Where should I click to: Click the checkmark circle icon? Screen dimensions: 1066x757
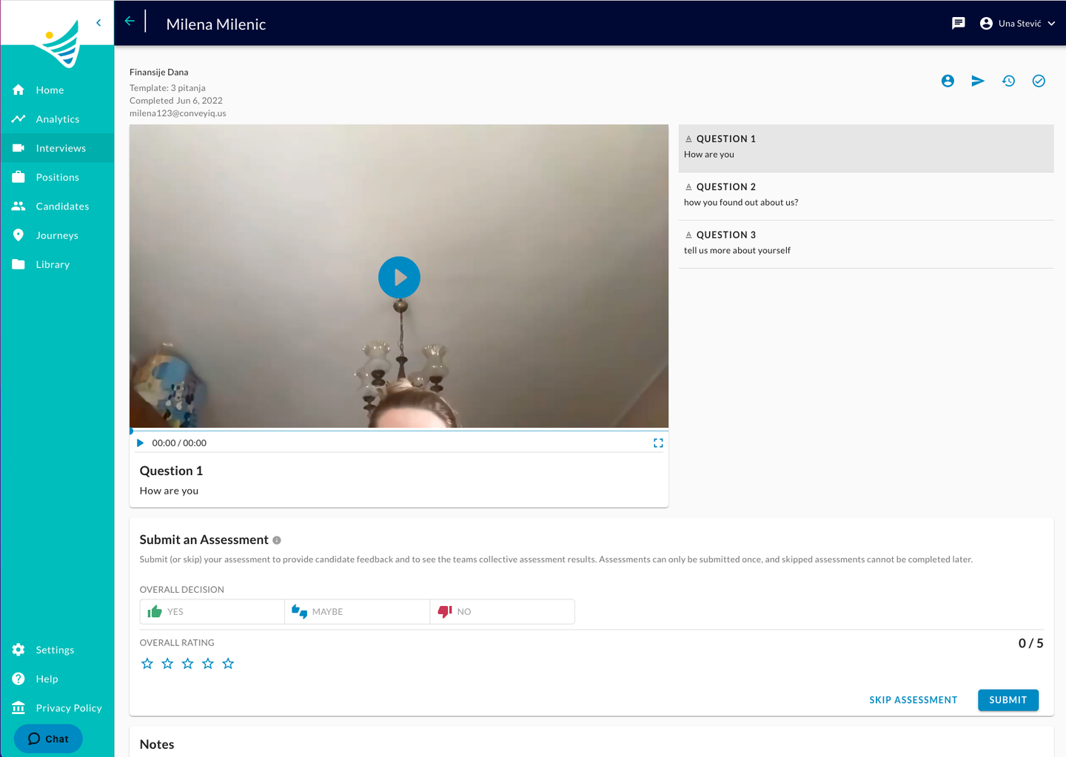pos(1039,81)
